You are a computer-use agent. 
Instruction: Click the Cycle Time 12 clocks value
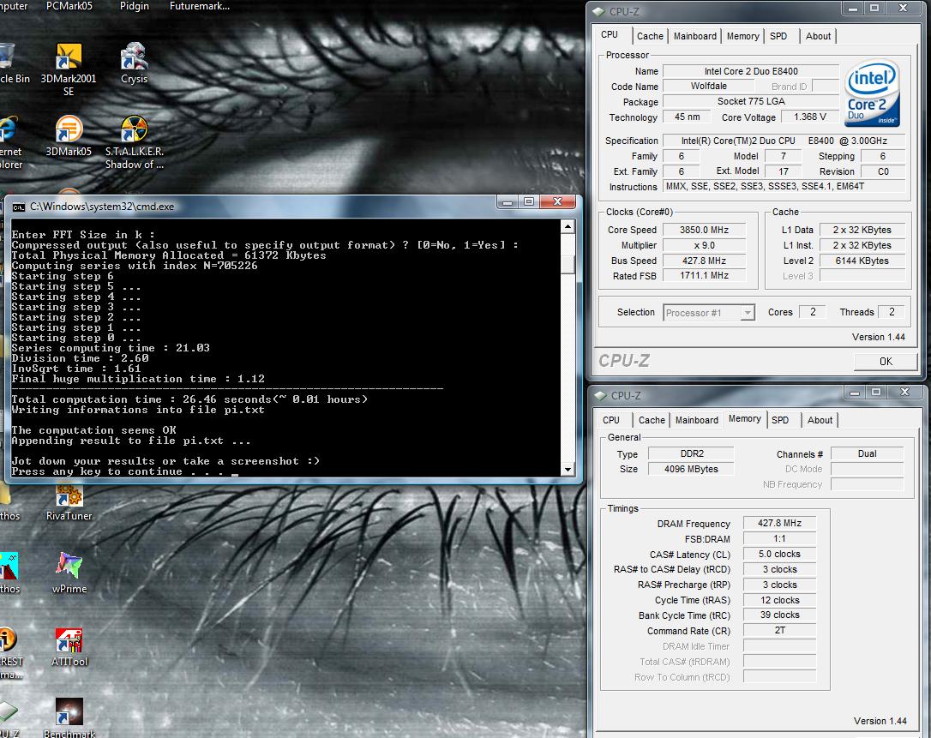click(779, 600)
